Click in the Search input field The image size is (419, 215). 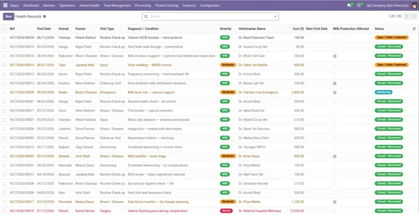click(210, 17)
